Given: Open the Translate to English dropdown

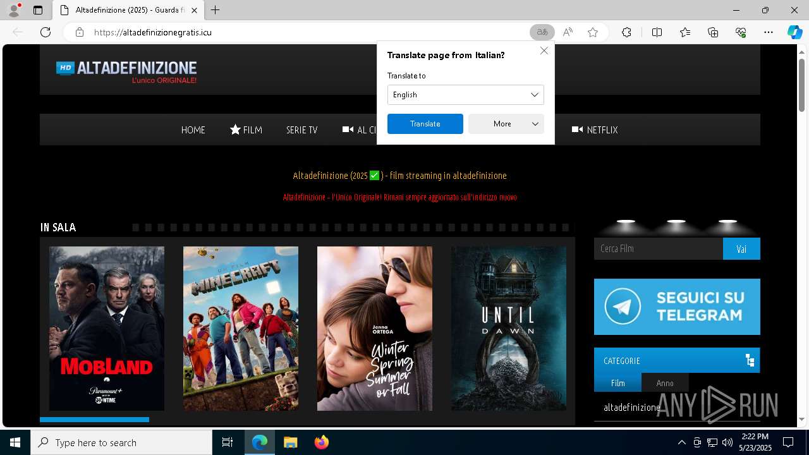Looking at the screenshot, I should click(x=466, y=95).
